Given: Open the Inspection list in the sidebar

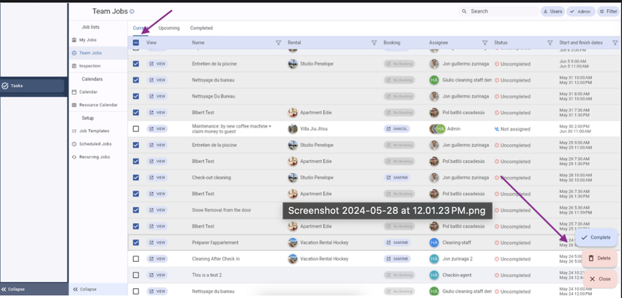Looking at the screenshot, I should 89,66.
